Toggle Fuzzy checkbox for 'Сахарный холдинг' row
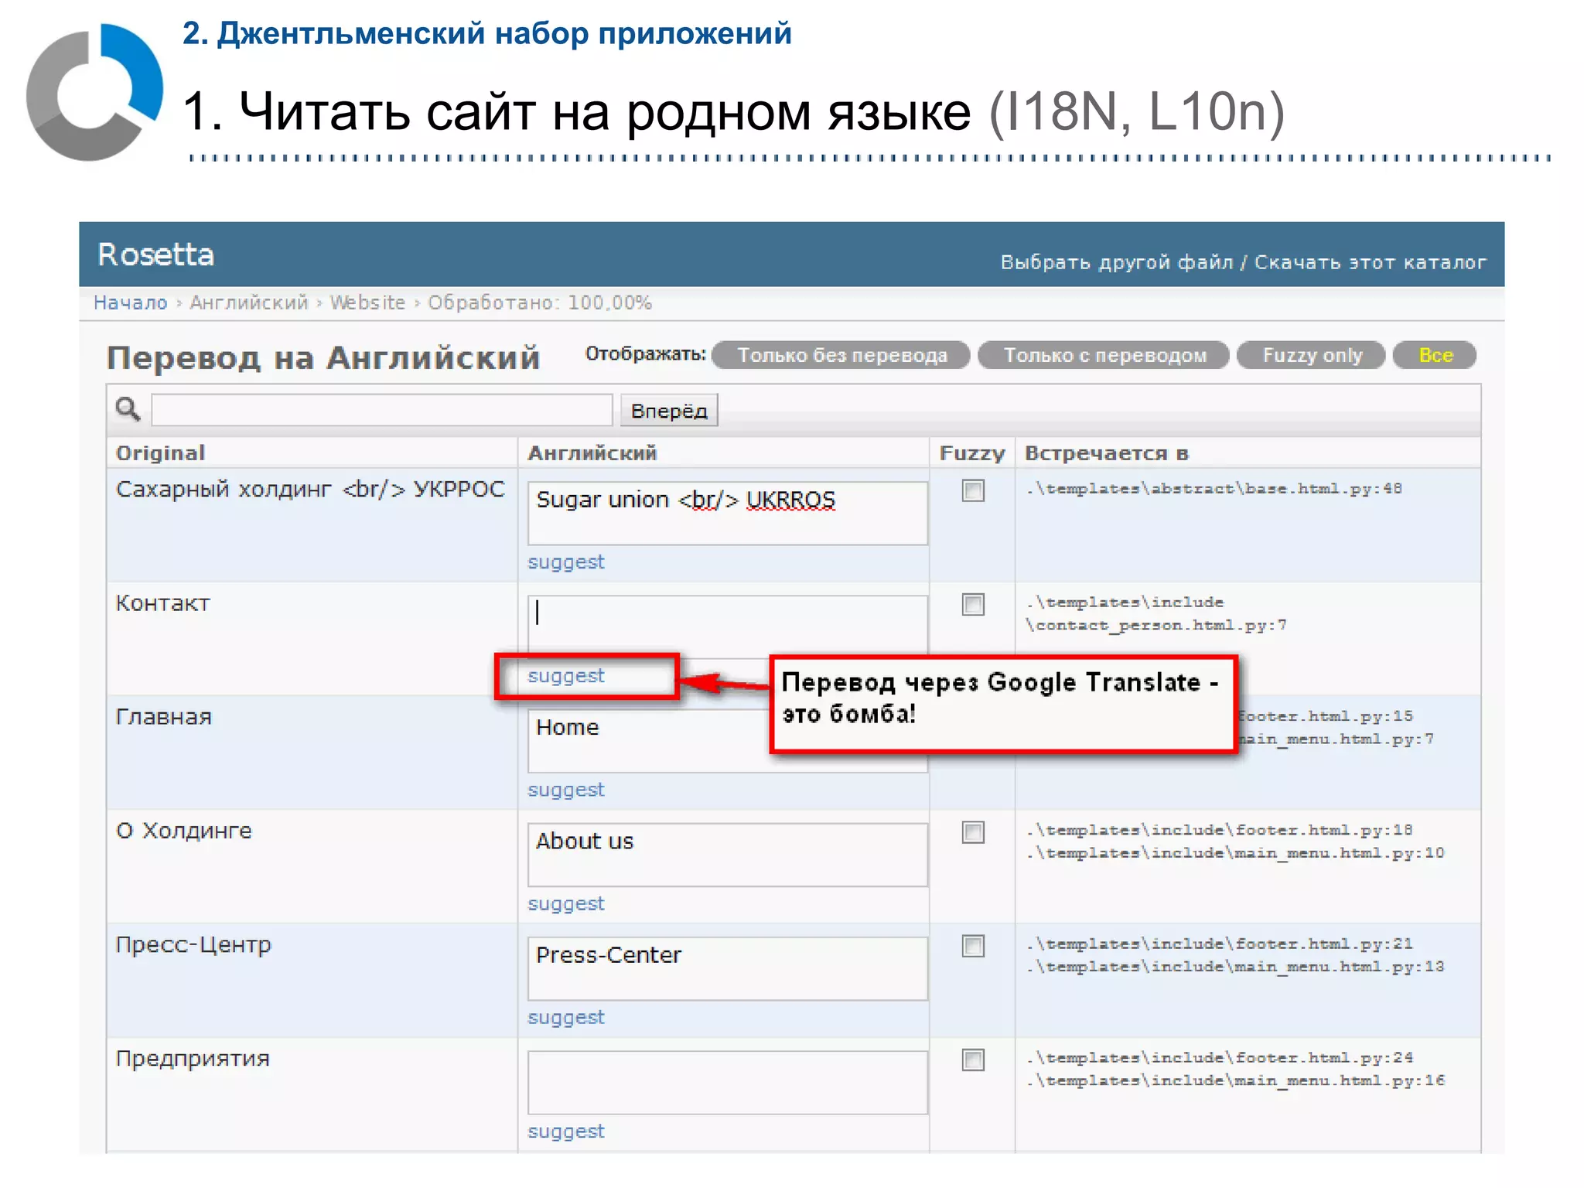 click(x=973, y=490)
